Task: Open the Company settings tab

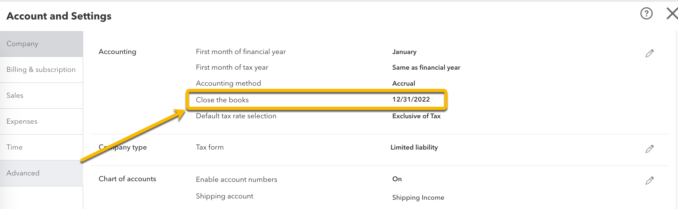Action: [41, 44]
